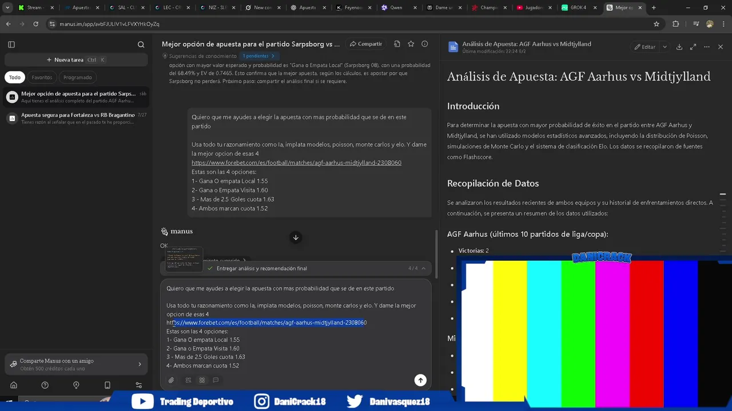Open search in the Manus sidebar
732x411 pixels.
141,45
